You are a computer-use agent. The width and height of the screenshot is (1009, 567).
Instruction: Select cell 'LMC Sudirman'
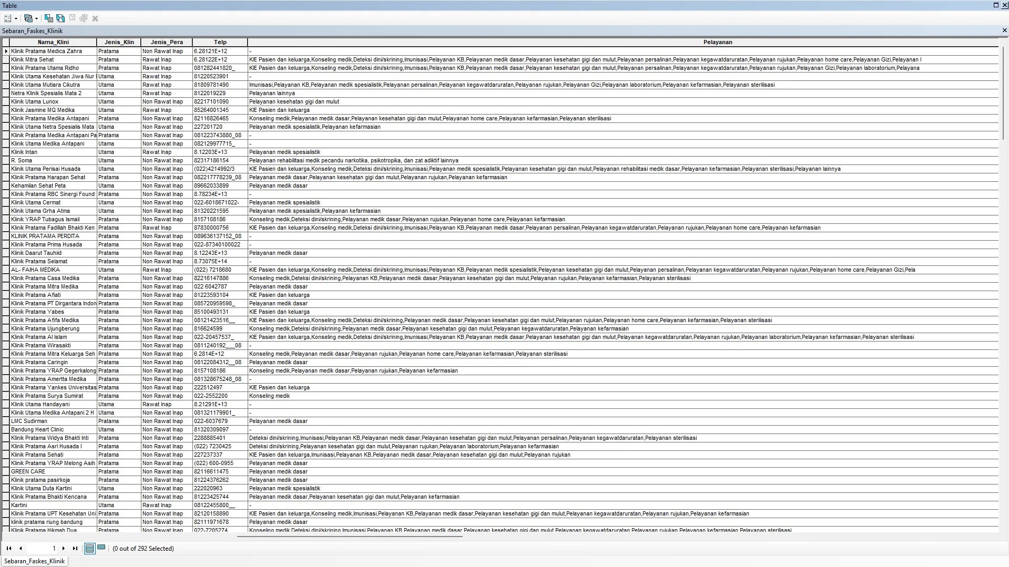coord(53,421)
